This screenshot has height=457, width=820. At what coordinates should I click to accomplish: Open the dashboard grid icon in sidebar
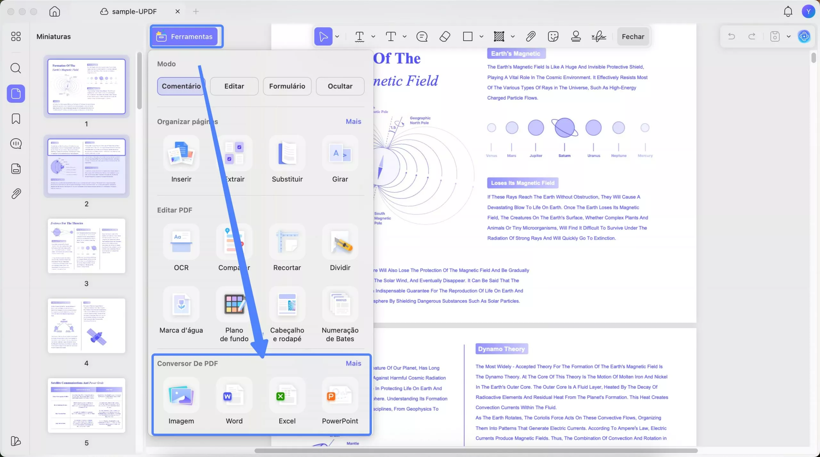coord(16,36)
